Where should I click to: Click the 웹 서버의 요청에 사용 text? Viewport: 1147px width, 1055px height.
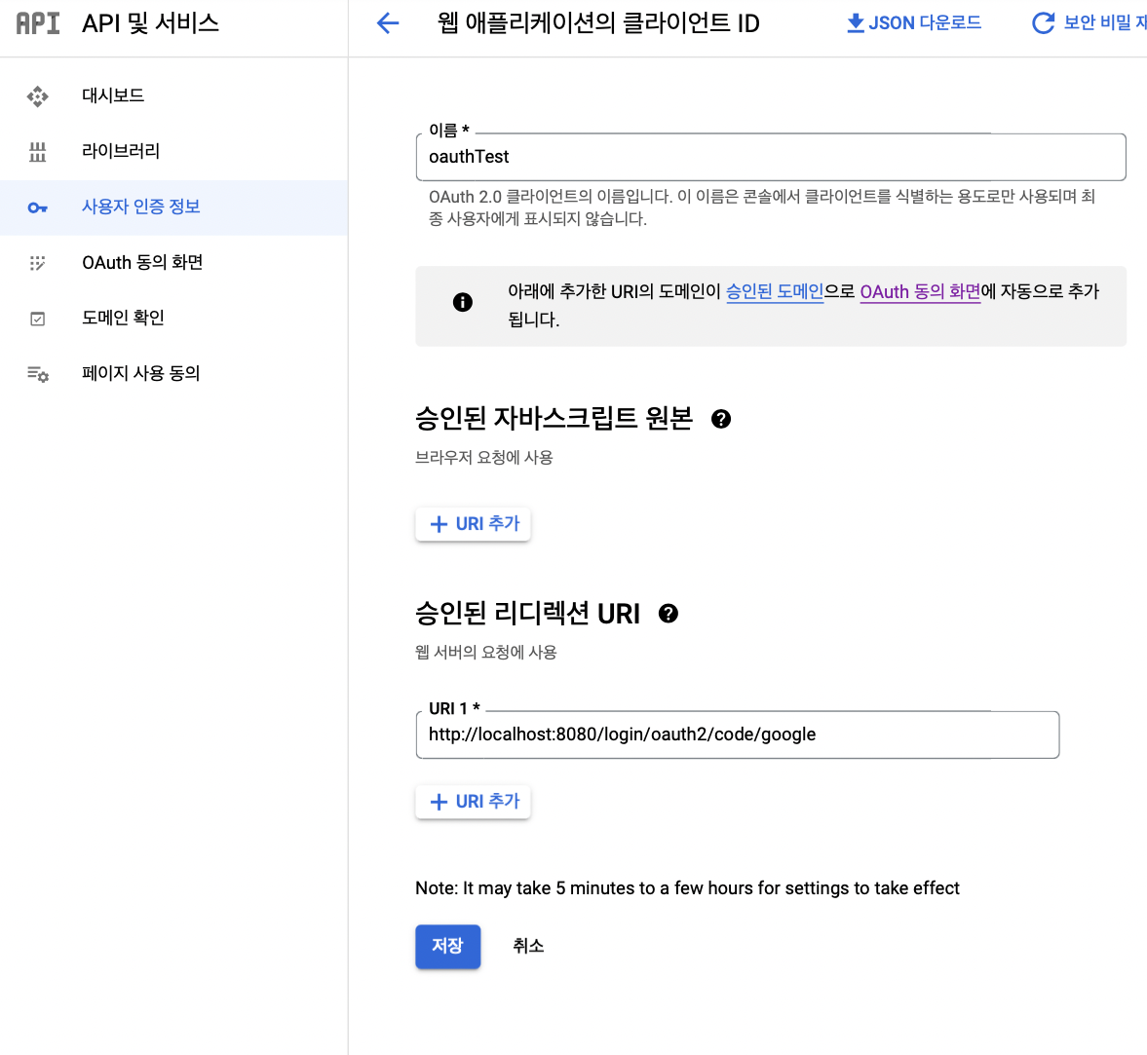(485, 652)
